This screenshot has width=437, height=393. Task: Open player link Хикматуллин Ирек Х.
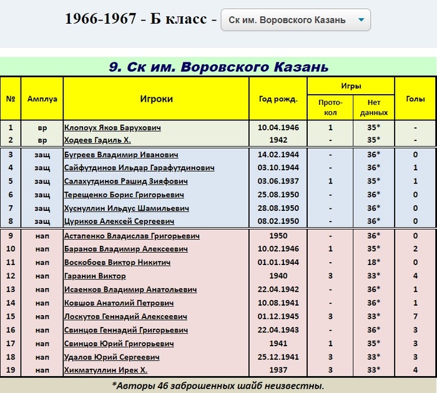tap(106, 370)
